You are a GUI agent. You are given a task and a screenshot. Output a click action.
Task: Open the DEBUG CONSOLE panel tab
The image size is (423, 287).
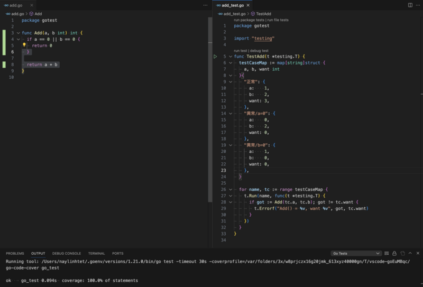[67, 253]
